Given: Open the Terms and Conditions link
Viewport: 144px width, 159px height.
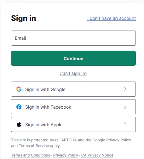Looking at the screenshot, I should pos(31,155).
